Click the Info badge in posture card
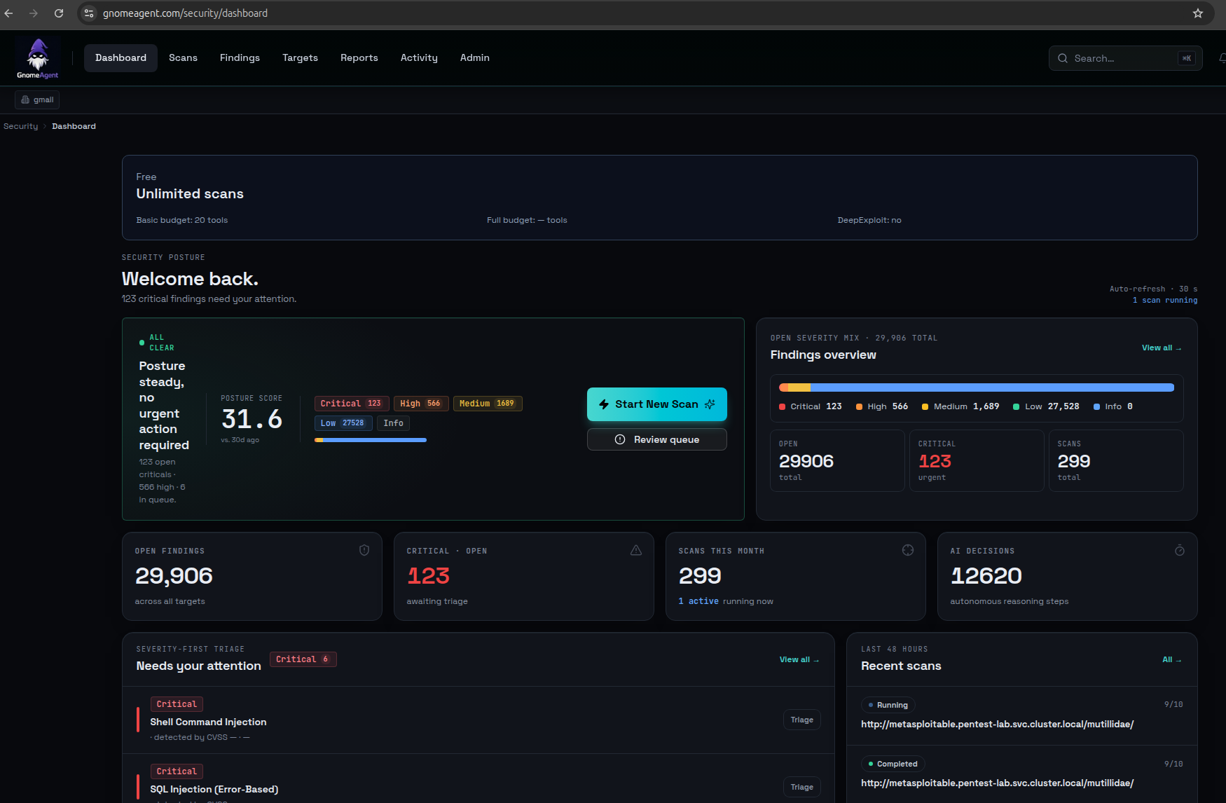The height and width of the screenshot is (803, 1226). point(393,423)
